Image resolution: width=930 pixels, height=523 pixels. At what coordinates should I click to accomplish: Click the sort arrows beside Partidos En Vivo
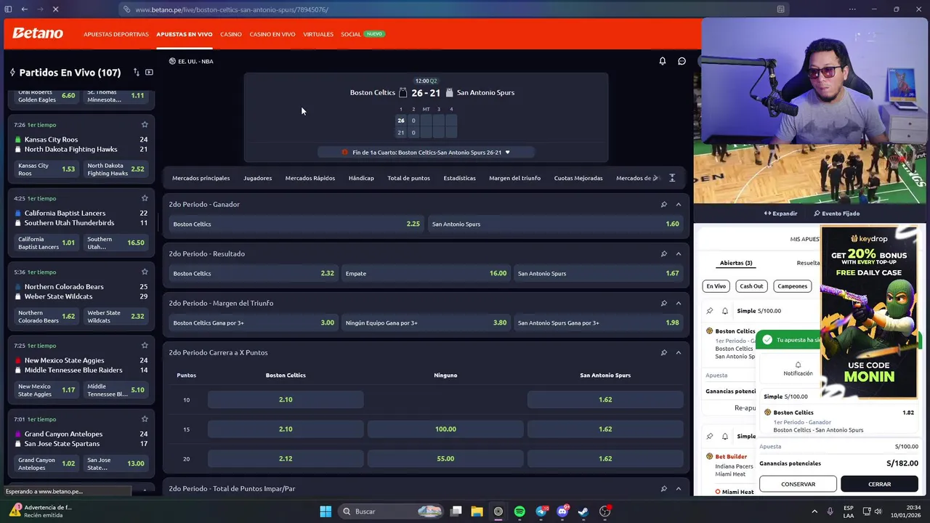tap(136, 73)
